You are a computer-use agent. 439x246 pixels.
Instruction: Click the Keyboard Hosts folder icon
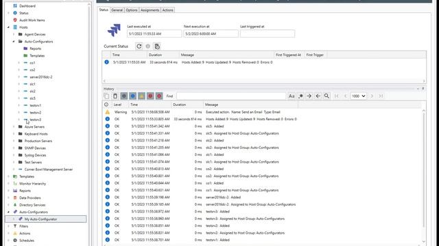pos(20,134)
